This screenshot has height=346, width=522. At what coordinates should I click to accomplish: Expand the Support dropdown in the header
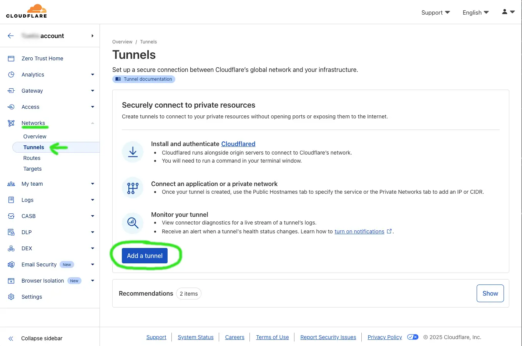point(435,12)
